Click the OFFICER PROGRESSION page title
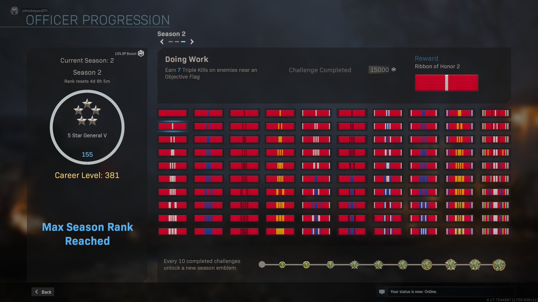The image size is (538, 302). pos(98,20)
